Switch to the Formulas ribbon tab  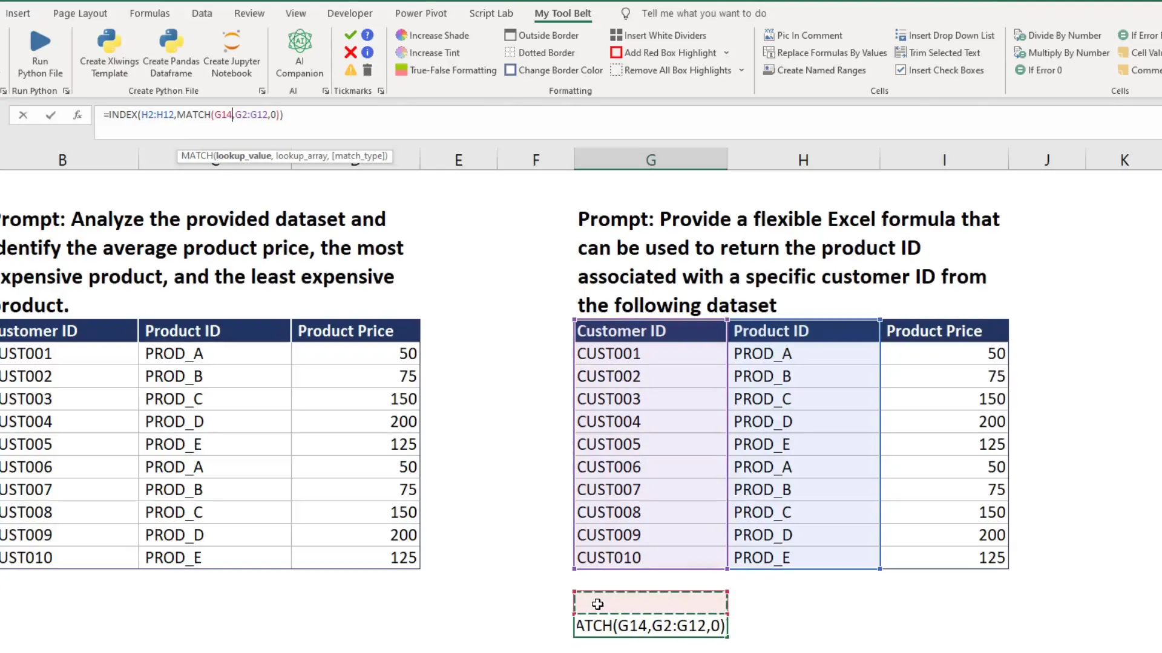pyautogui.click(x=149, y=13)
